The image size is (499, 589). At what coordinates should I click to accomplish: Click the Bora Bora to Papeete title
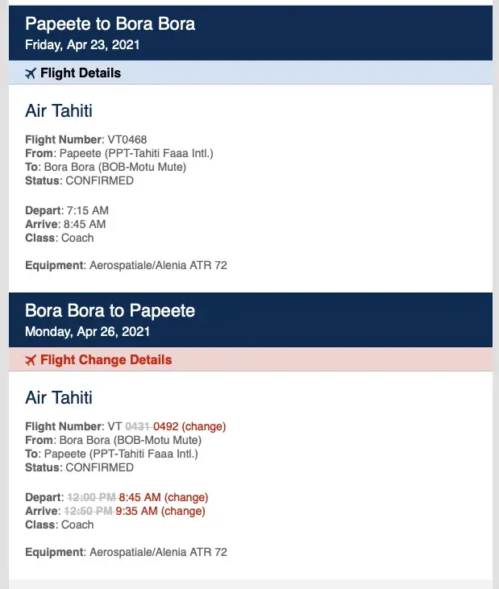pyautogui.click(x=110, y=311)
